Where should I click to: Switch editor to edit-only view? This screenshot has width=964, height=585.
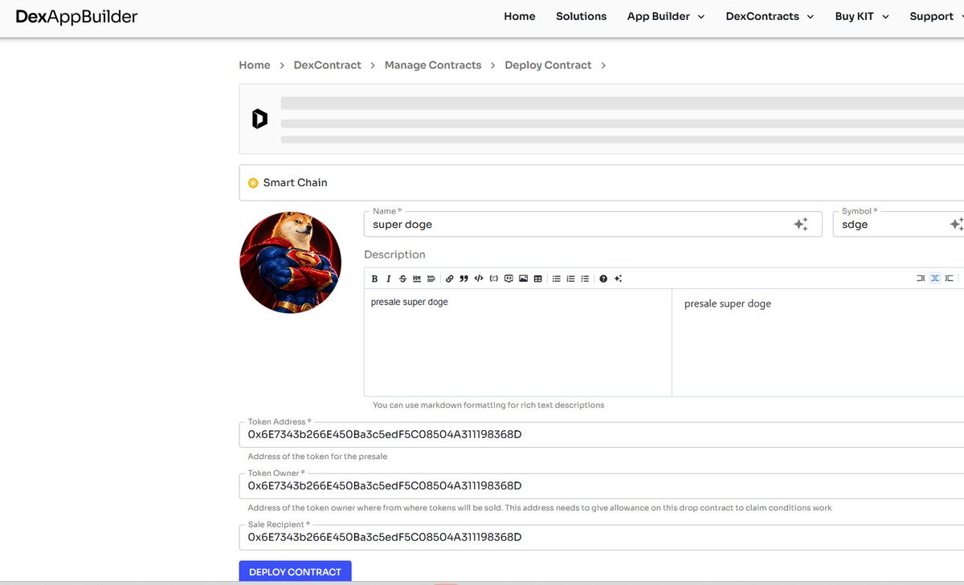pyautogui.click(x=921, y=278)
